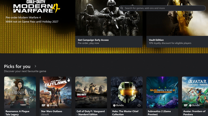
Task: Click Discover your next favourite game subtitle
Action: point(25,71)
